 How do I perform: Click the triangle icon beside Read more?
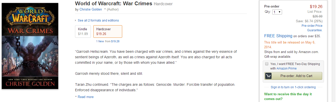click(76, 97)
